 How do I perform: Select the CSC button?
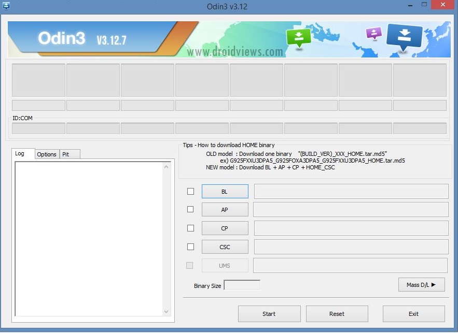coord(225,247)
